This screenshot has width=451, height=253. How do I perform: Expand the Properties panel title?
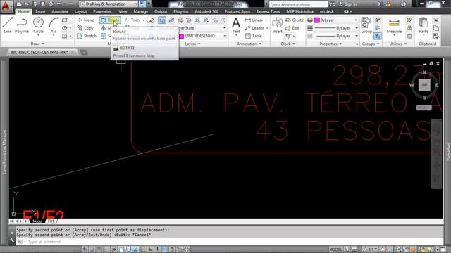[330, 44]
